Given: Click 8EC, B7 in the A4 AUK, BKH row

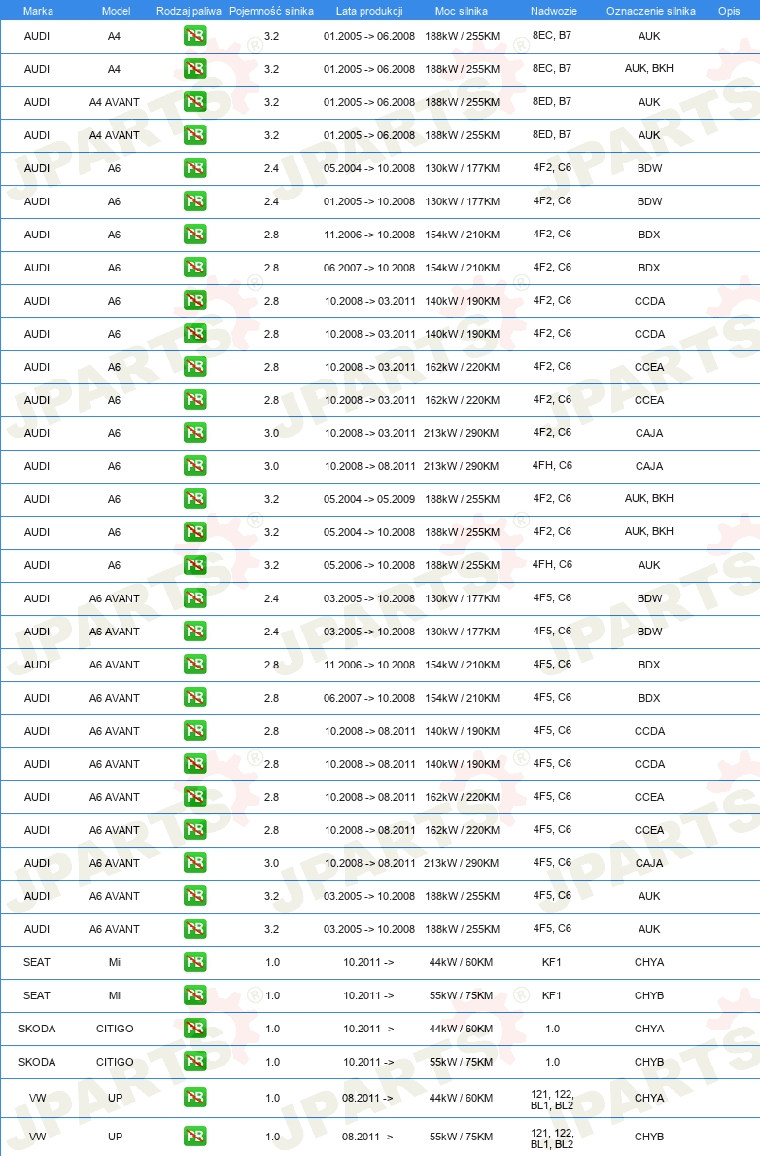Looking at the screenshot, I should [552, 68].
